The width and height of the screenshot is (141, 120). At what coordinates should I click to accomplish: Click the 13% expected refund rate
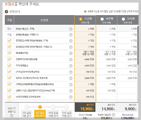85,118
